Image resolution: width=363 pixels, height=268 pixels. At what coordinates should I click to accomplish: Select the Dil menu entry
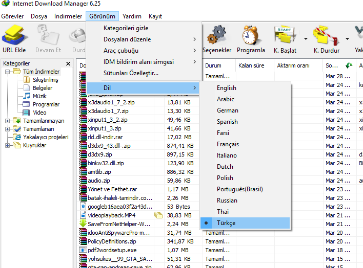(143, 88)
